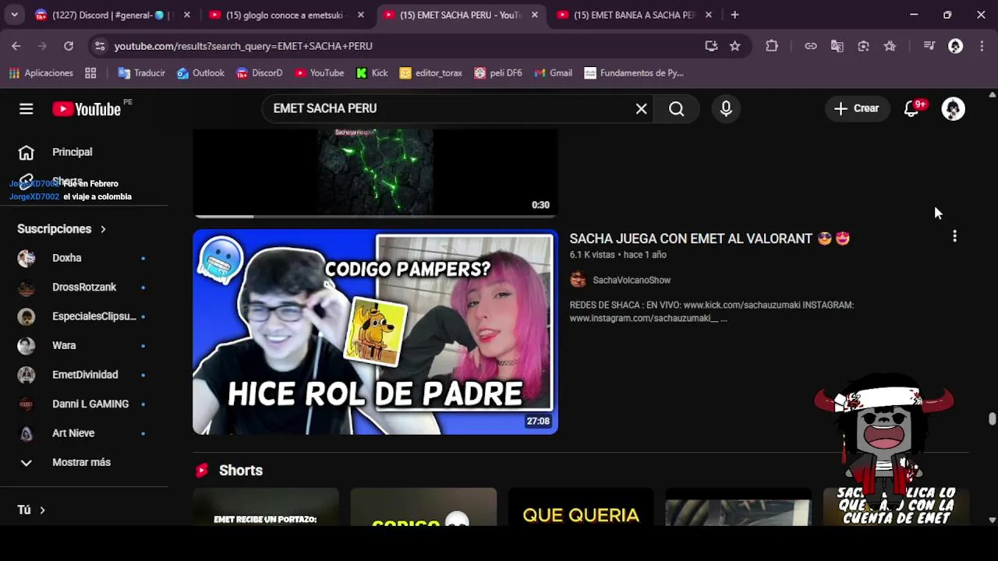Open the Gmail bookmark
Image resolution: width=998 pixels, height=561 pixels.
[x=553, y=73]
